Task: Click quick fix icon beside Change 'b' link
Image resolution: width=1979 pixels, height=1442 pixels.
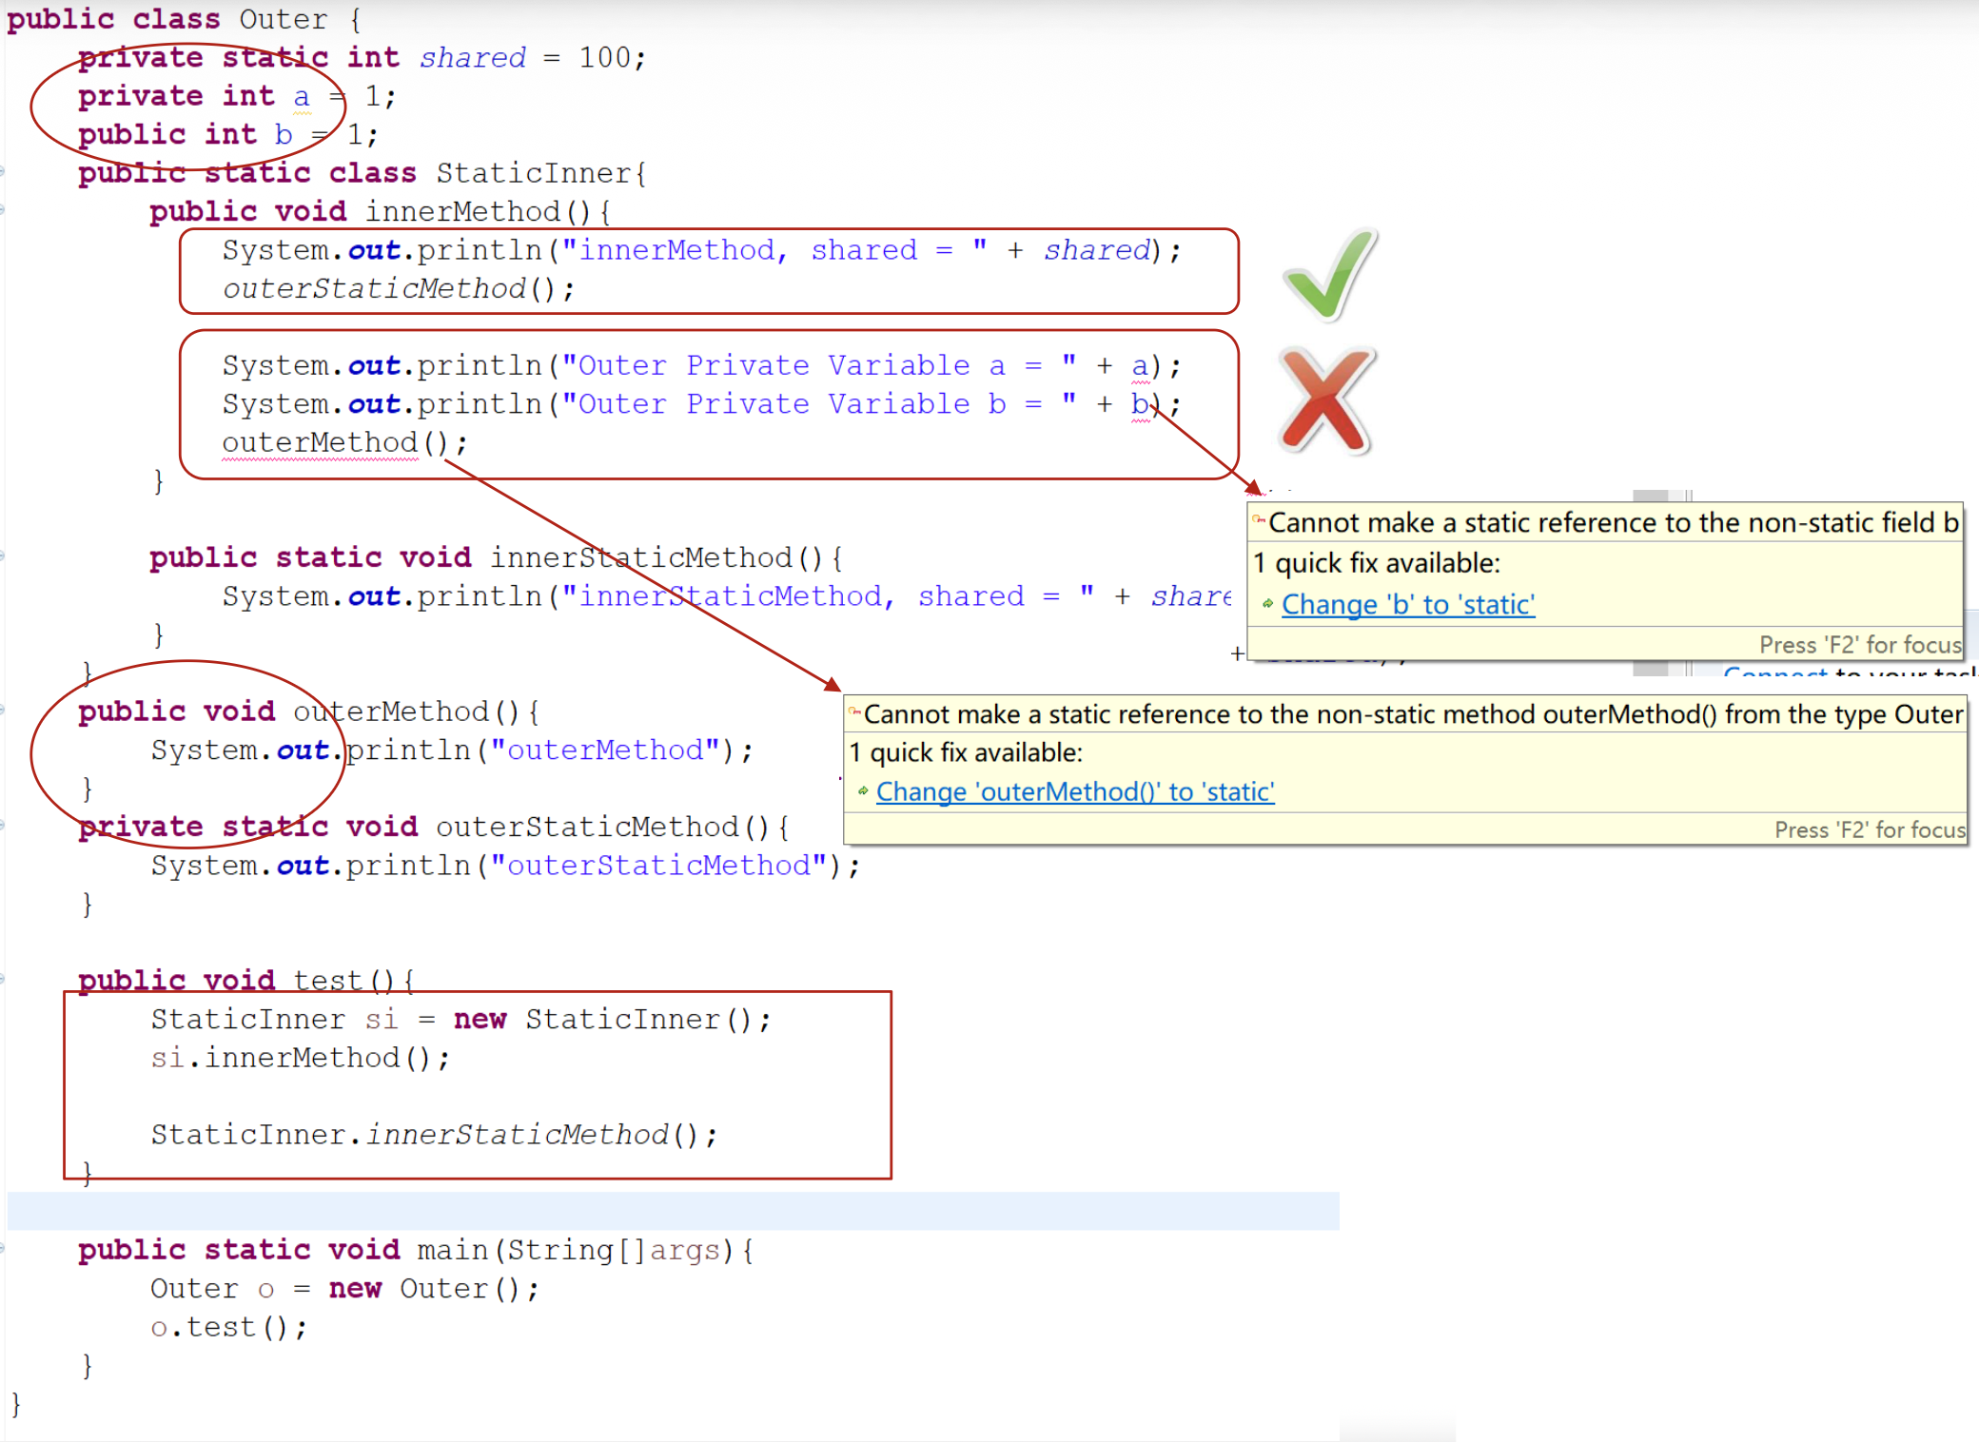Action: [1267, 604]
